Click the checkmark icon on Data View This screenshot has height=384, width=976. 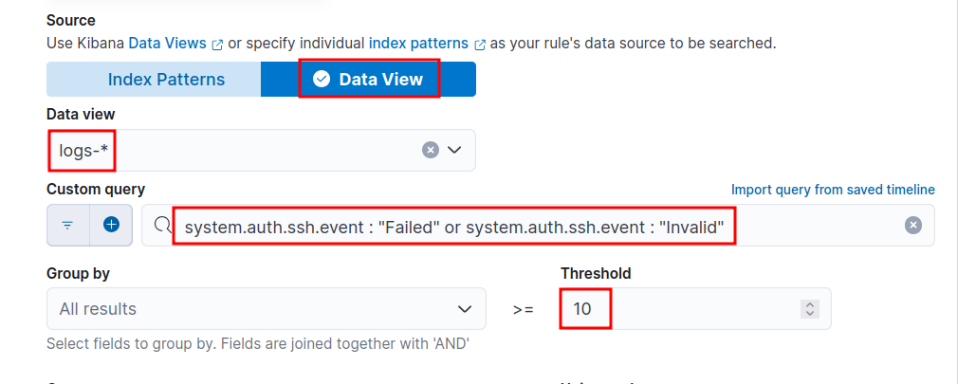coord(322,80)
